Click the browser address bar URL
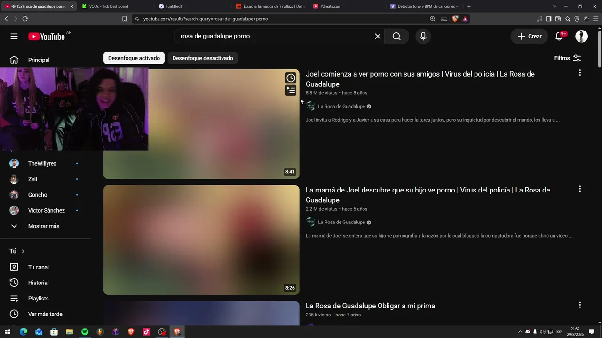Viewport: 602px width, 338px height. pyautogui.click(x=206, y=19)
